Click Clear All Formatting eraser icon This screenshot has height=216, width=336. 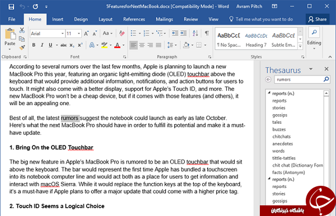tap(122, 34)
